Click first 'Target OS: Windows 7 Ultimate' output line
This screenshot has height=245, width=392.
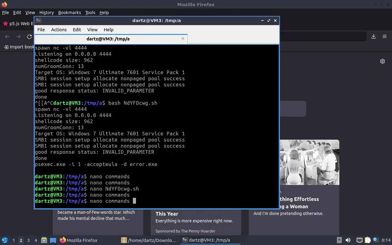pyautogui.click(x=110, y=72)
